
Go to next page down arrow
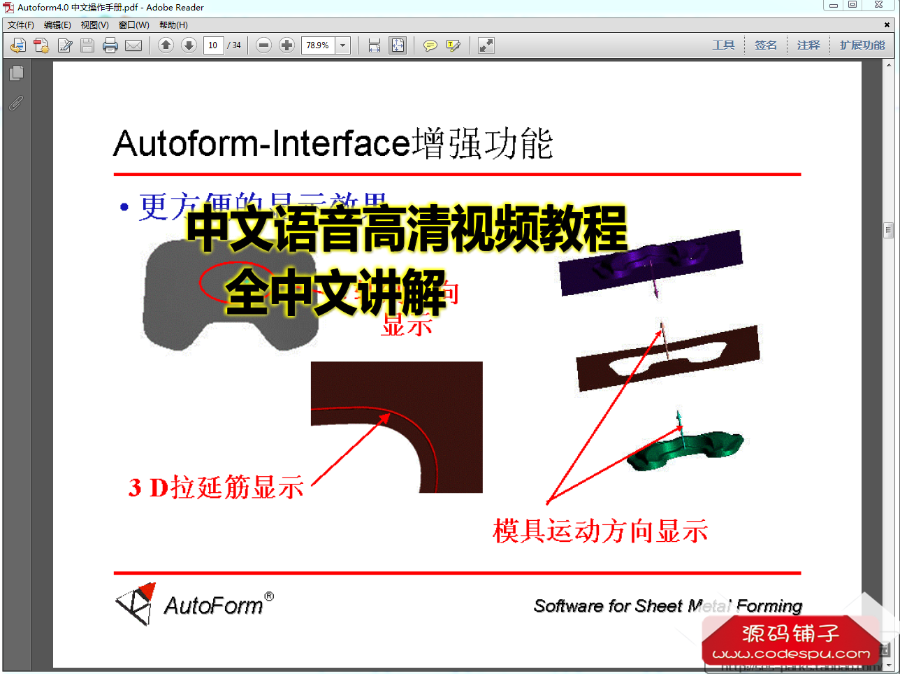189,45
